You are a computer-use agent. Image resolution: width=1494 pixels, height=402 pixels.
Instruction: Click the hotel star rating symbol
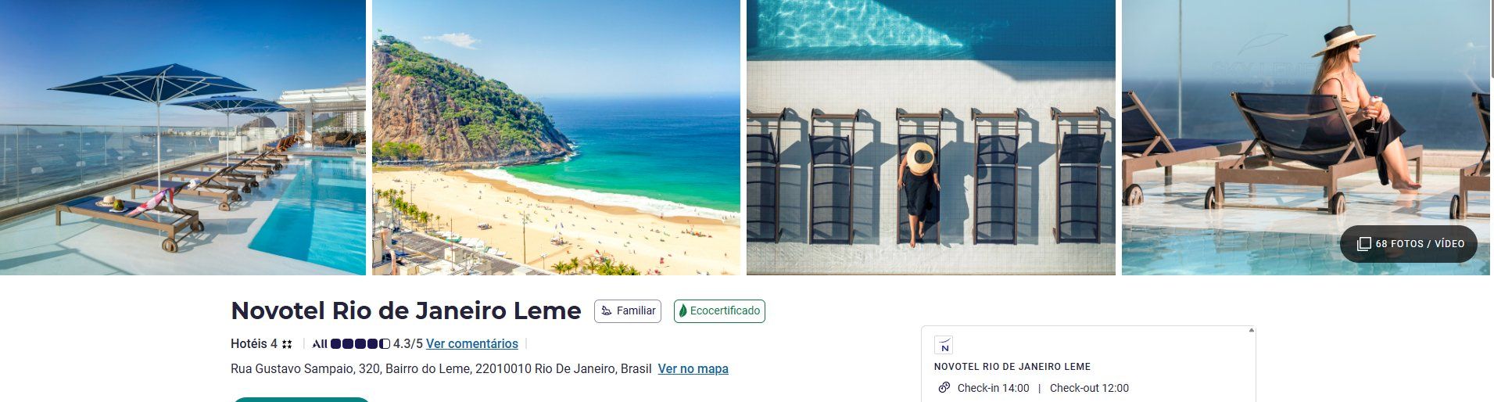coord(287,344)
